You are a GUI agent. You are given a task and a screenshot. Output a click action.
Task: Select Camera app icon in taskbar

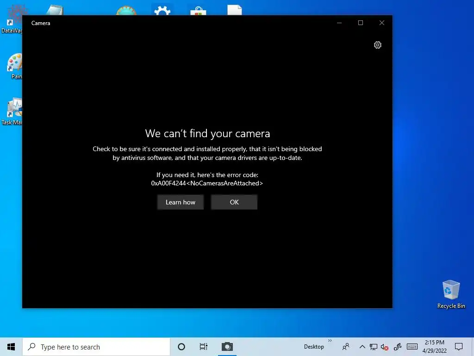(x=227, y=347)
